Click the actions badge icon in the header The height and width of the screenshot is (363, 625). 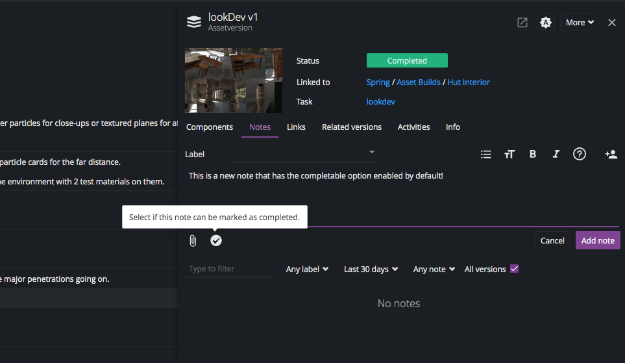545,22
